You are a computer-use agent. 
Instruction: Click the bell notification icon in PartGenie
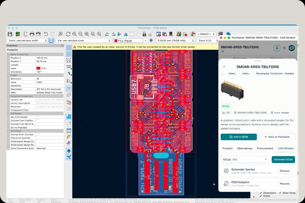pos(277,48)
